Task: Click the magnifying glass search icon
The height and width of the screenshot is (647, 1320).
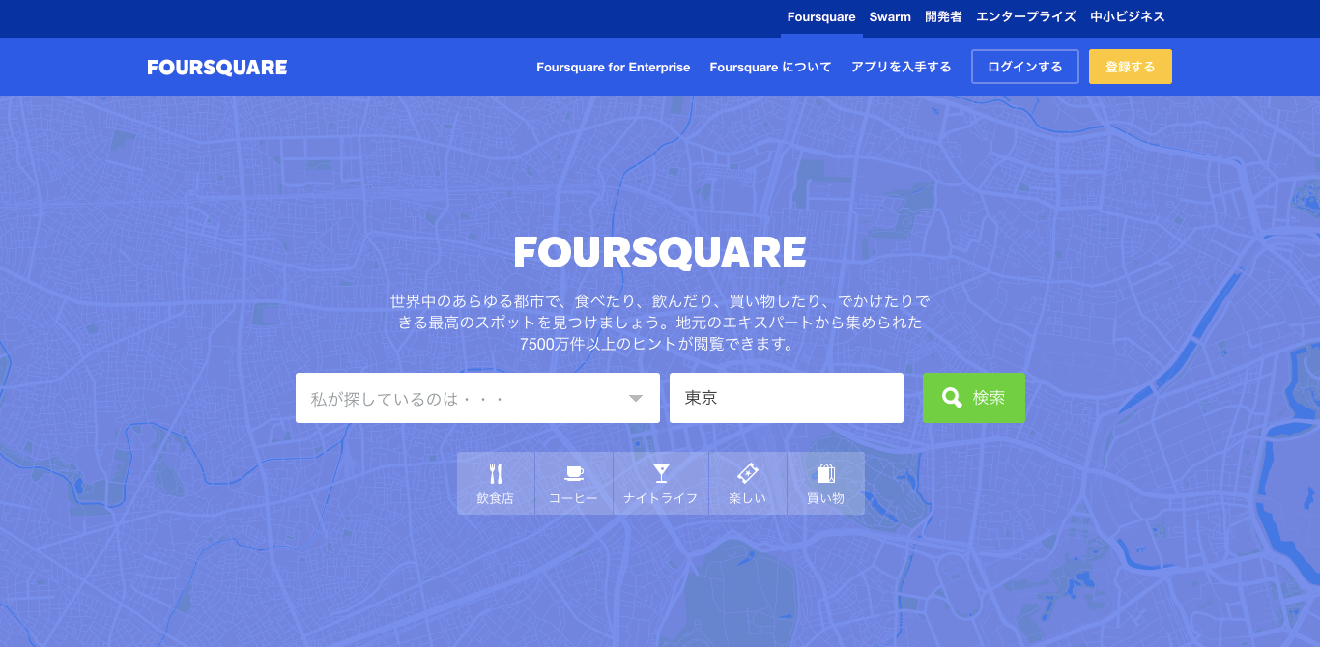Action: tap(952, 398)
